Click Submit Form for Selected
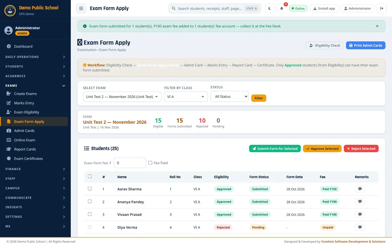The height and width of the screenshot is (245, 392). (x=275, y=149)
